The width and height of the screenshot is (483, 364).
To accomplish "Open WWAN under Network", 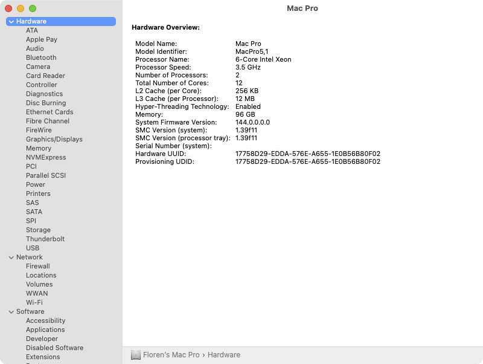I will point(37,293).
